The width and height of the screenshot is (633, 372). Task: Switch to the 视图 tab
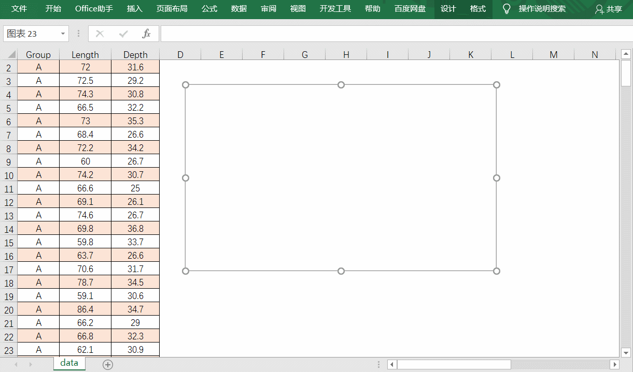pyautogui.click(x=298, y=9)
